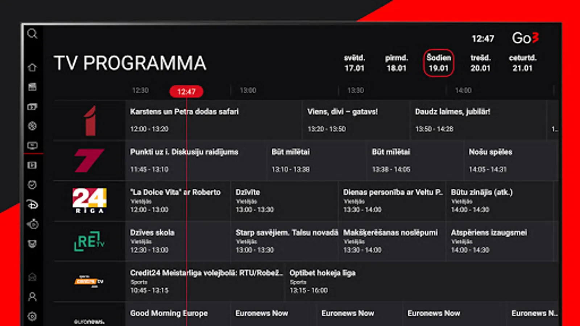Screen dimensions: 580x326
Task: Open 'Dzīves skola' program
Action: click(x=178, y=241)
